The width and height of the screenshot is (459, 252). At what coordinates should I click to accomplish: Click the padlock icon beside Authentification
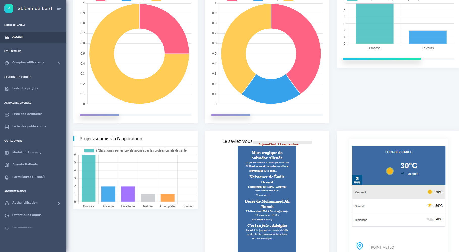[7, 203]
